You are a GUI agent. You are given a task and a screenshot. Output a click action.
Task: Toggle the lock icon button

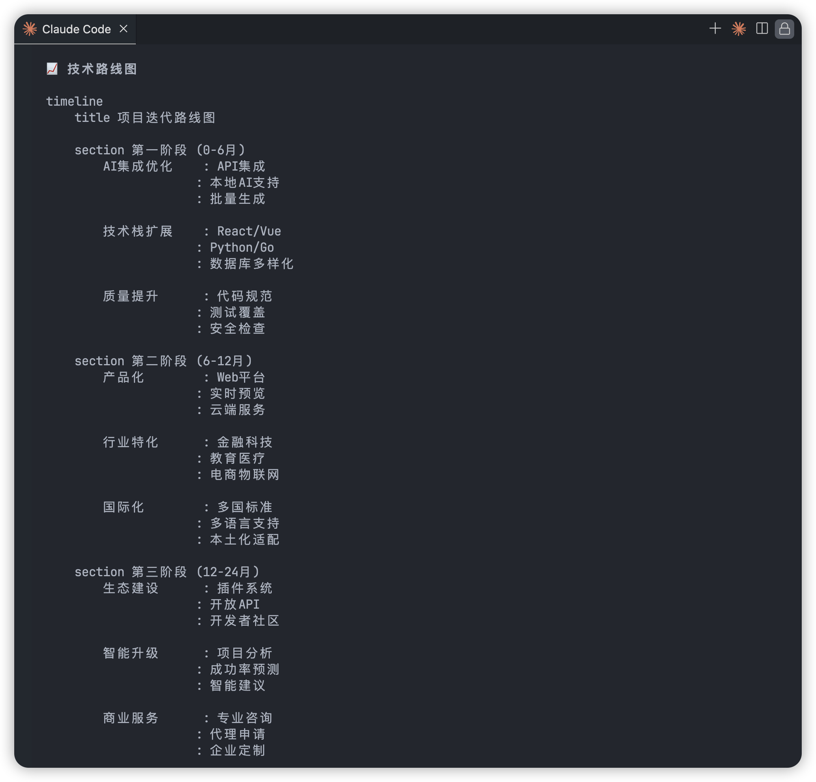(784, 29)
